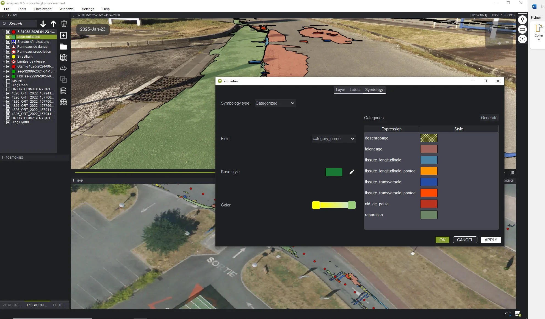The image size is (545, 319).
Task: Toggle IMAJNET layer checkbox
Action: tap(8, 81)
